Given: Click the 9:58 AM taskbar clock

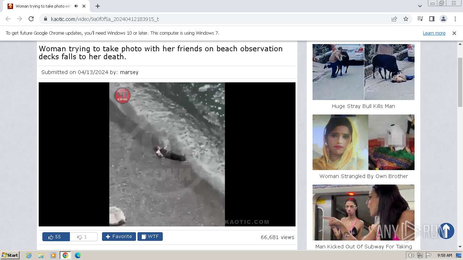Looking at the screenshot, I should pos(445,255).
